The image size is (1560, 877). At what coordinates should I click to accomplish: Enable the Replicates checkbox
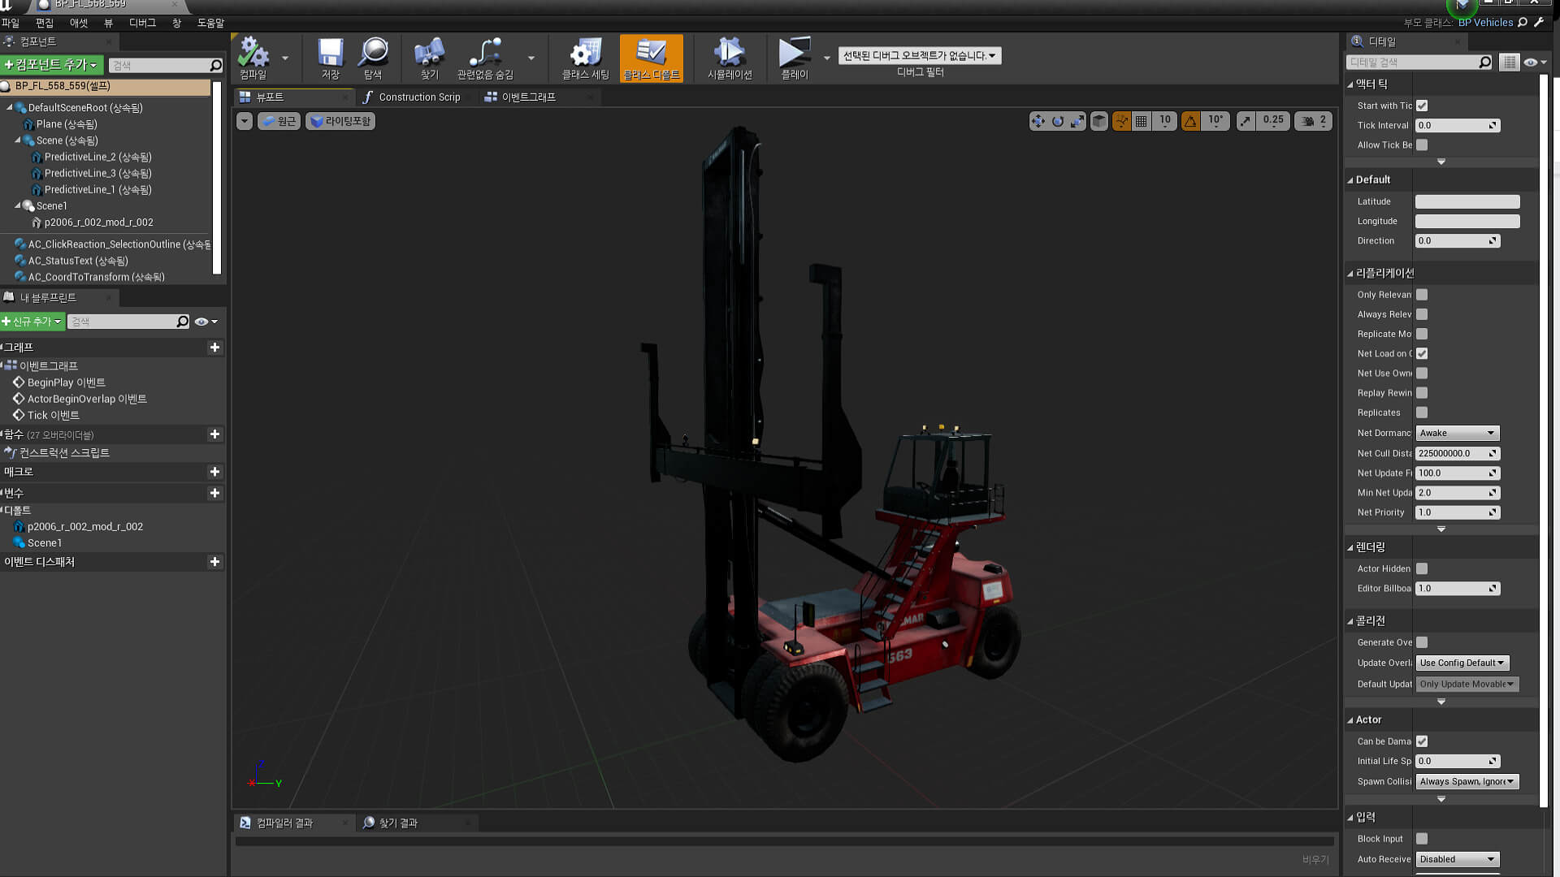(1422, 413)
